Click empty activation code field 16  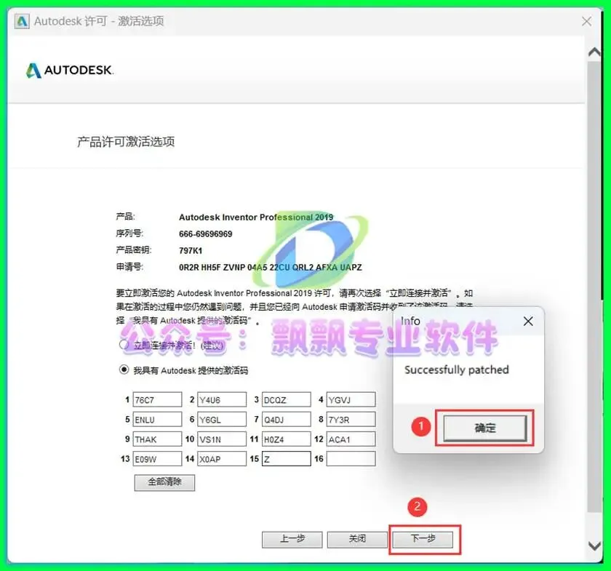point(351,459)
